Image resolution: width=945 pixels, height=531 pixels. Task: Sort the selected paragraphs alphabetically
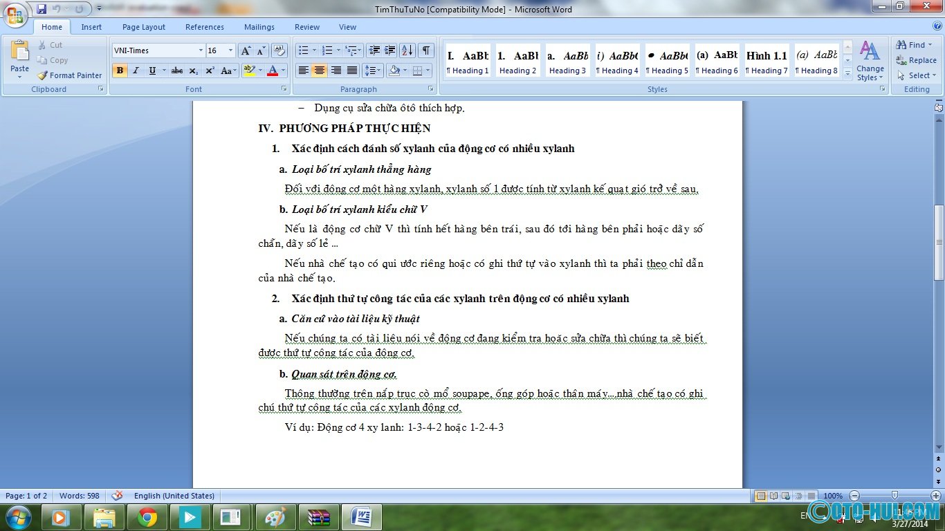click(x=407, y=50)
